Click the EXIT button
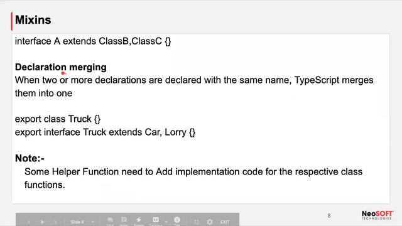This screenshot has width=402, height=226. (x=225, y=222)
